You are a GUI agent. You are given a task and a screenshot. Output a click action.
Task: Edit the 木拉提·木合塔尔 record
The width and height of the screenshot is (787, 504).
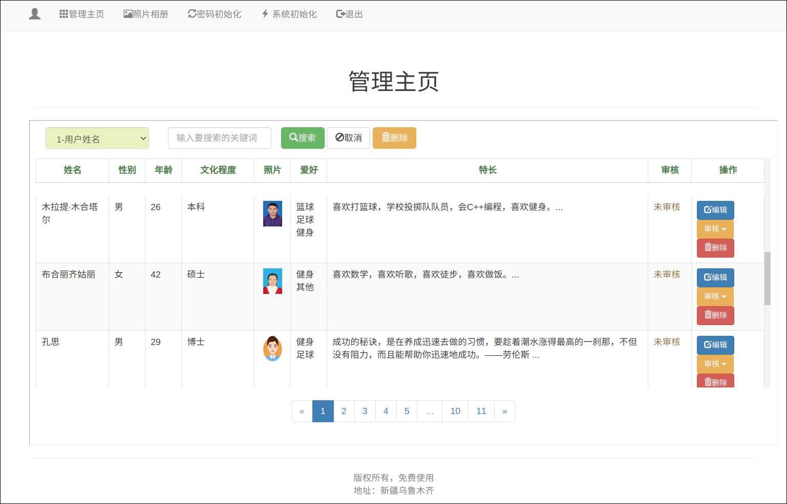coord(715,210)
